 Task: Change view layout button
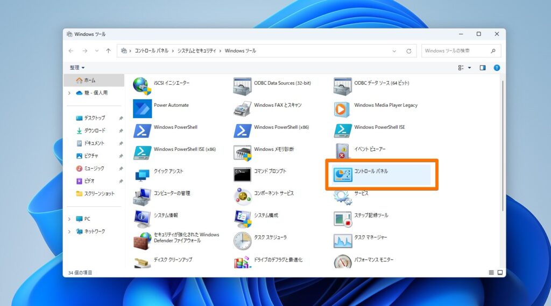(461, 68)
